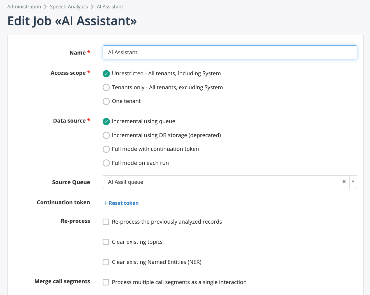Click the Source Queue field showing AI Assit queue

[x=221, y=182]
